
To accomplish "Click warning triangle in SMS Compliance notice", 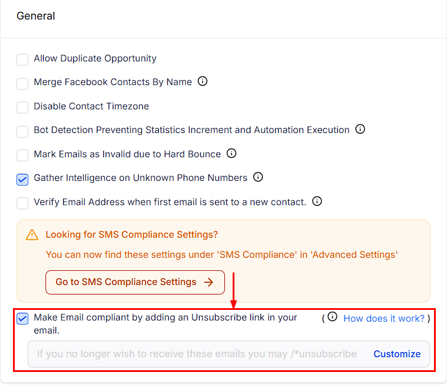I will 32,235.
